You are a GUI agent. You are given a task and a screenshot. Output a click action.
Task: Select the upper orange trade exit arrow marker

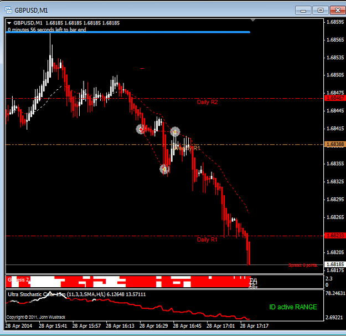pyautogui.click(x=175, y=132)
